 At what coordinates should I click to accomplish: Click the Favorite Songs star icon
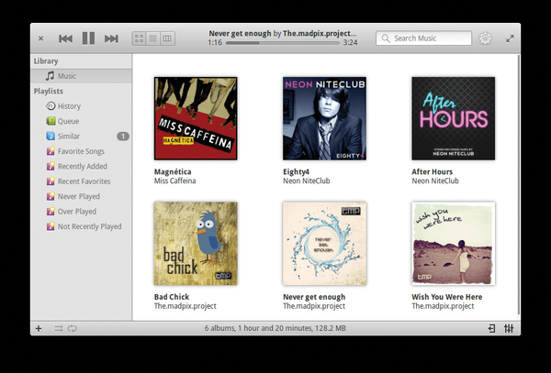(x=51, y=151)
